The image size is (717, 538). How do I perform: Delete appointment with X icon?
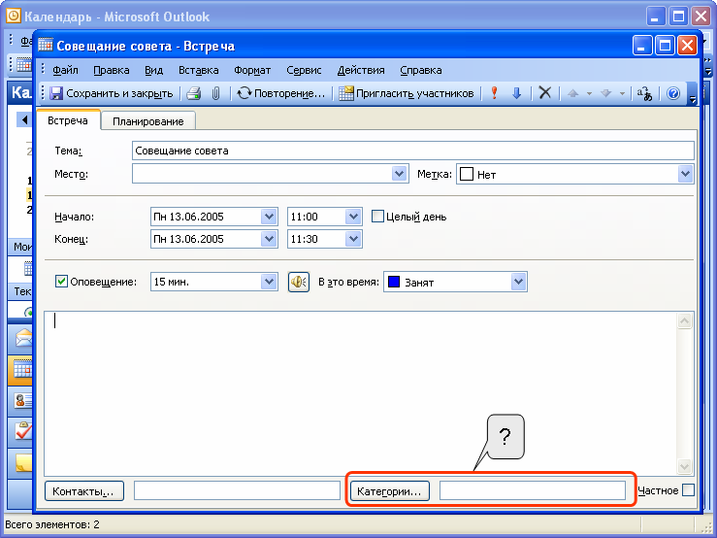(x=544, y=93)
